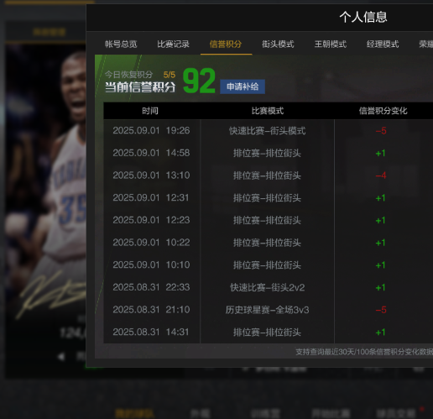
Task: Click the previous player arrow icon
Action: (61, 357)
